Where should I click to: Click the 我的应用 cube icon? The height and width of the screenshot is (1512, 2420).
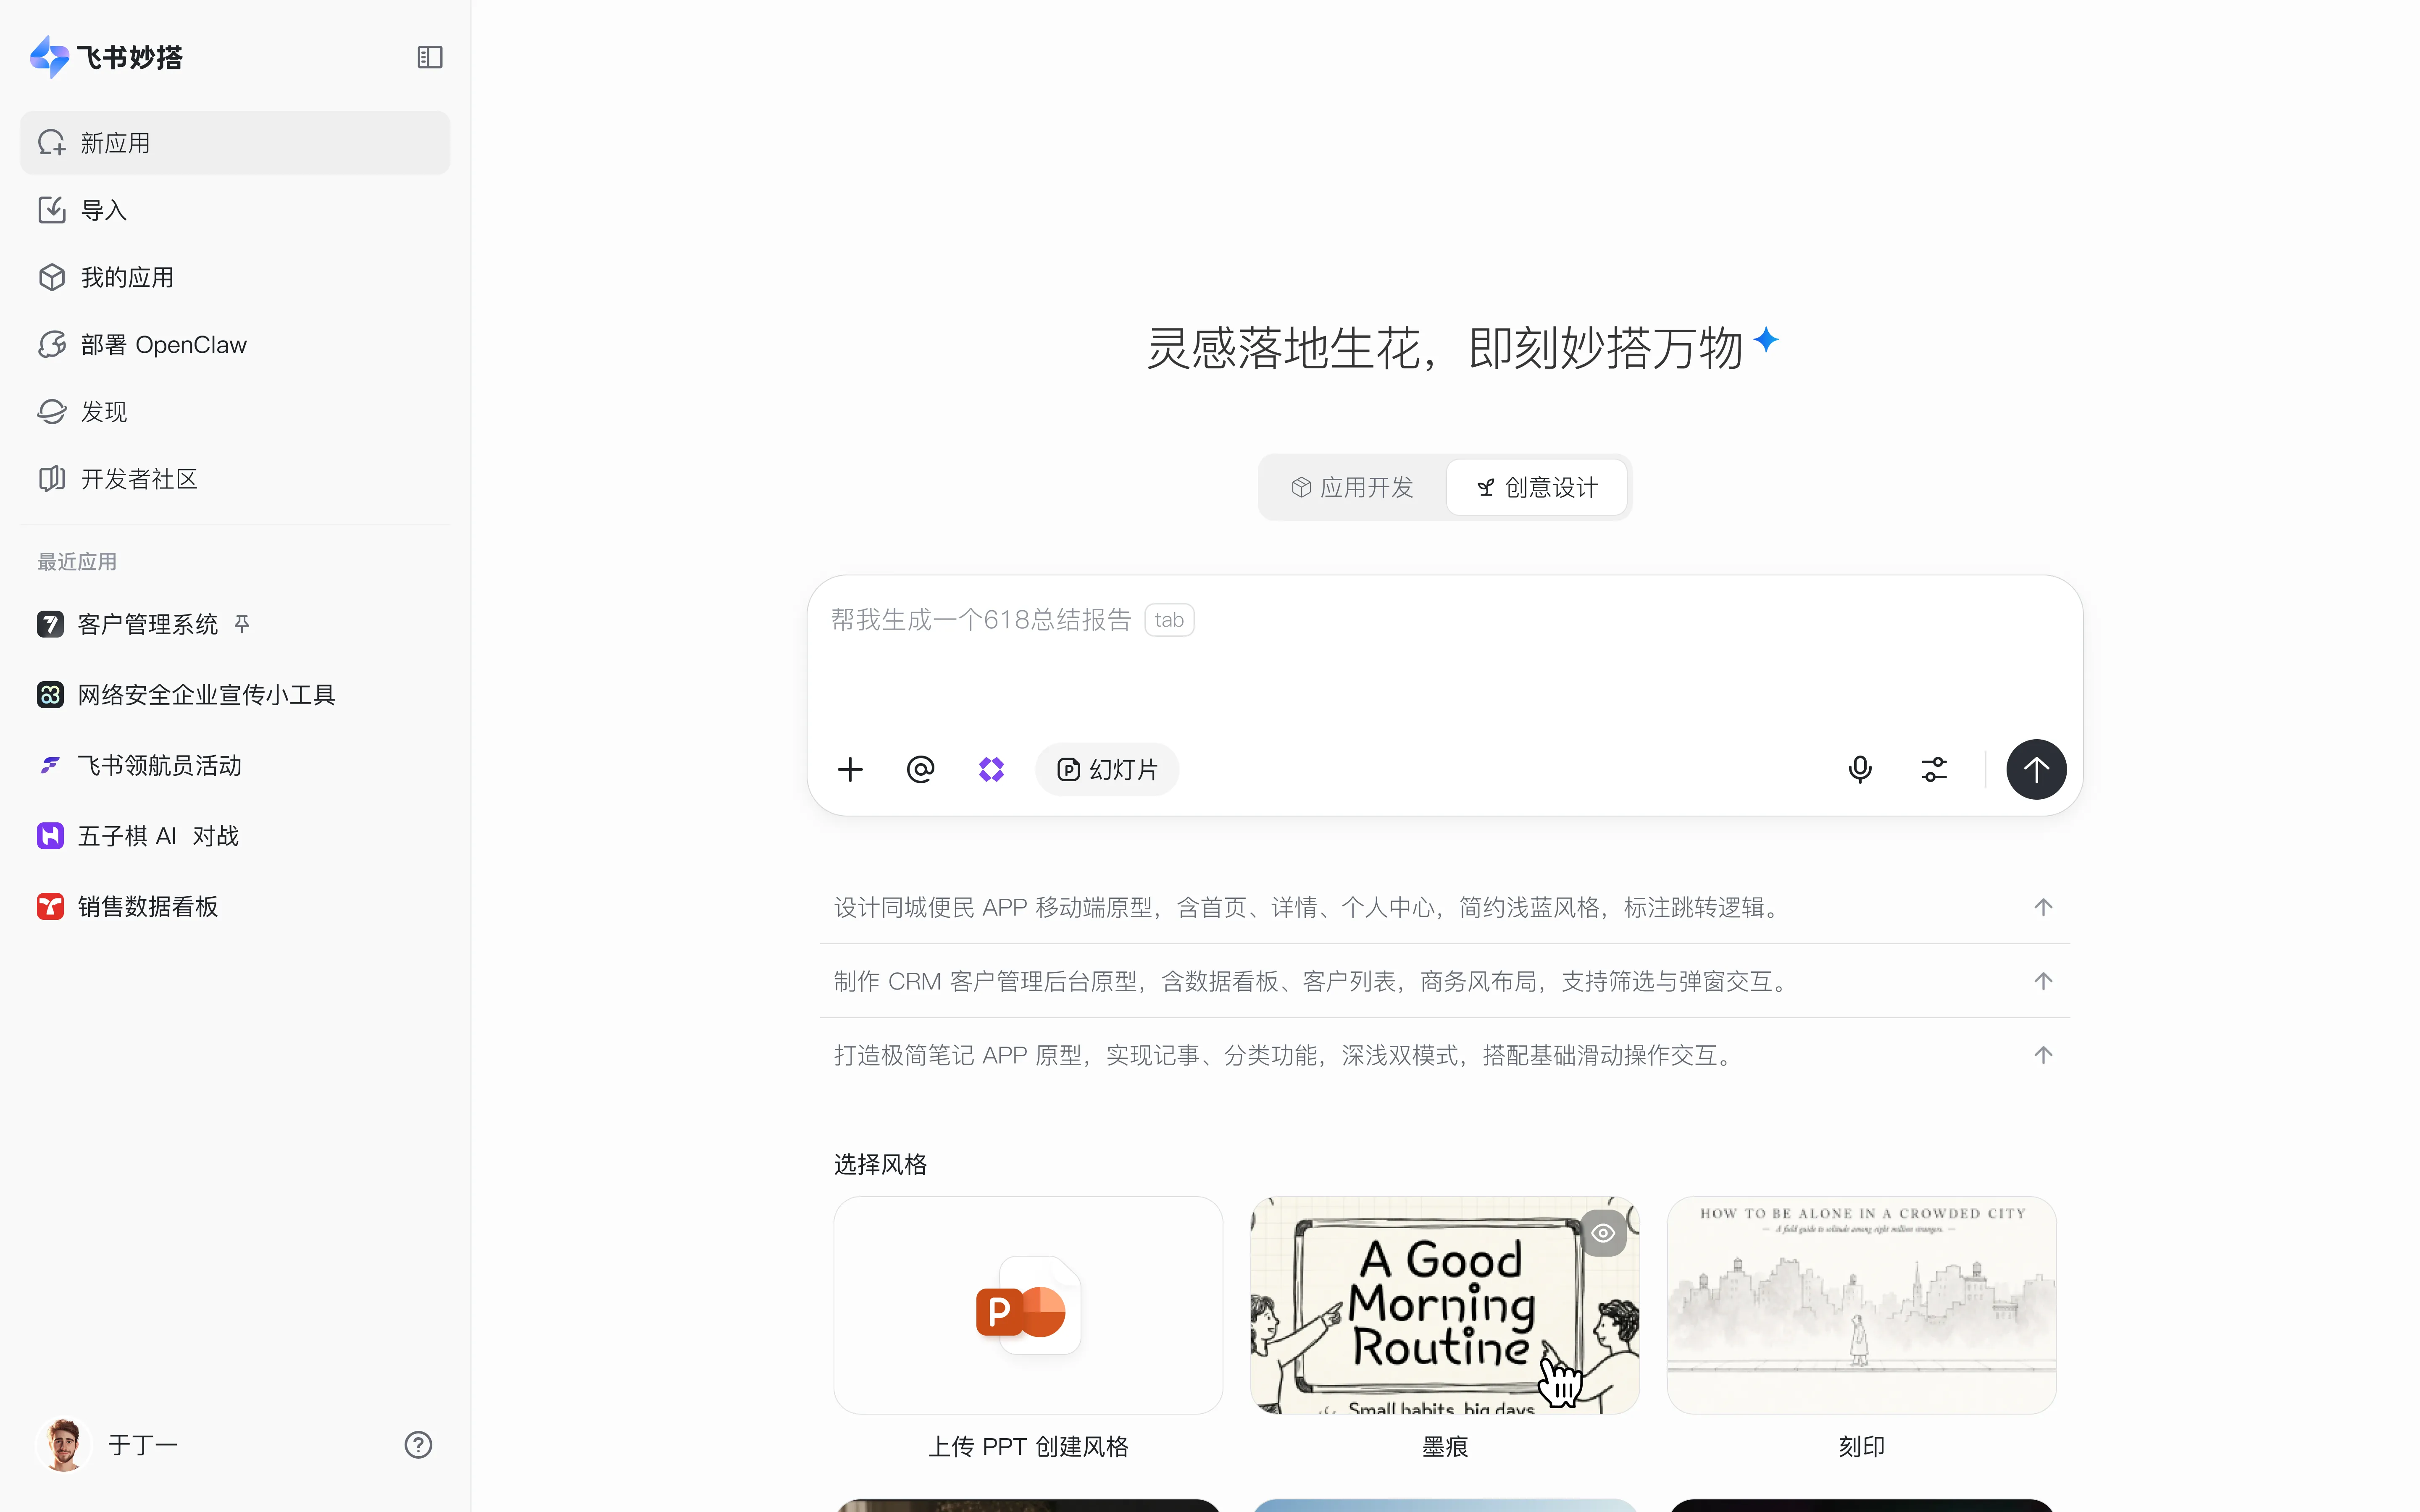(x=52, y=277)
